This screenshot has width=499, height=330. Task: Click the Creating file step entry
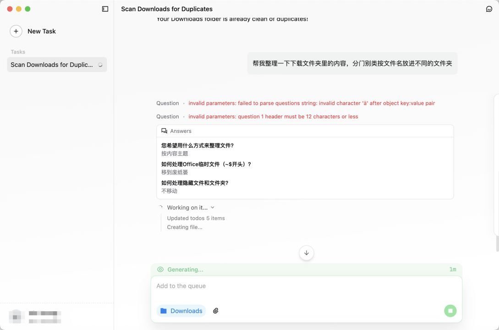184,227
